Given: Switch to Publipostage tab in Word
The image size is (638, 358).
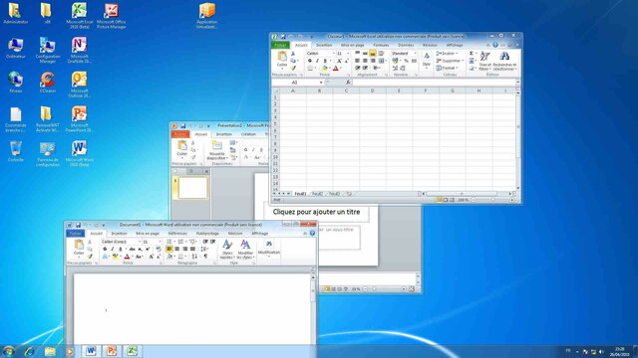Looking at the screenshot, I should click(207, 234).
